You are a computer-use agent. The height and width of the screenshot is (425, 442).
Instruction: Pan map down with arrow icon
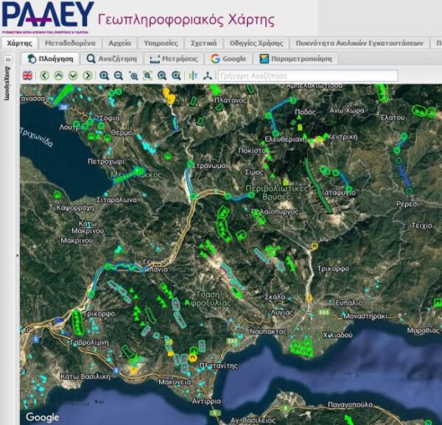point(73,75)
